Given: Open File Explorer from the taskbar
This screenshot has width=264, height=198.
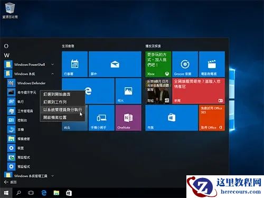Looking at the screenshot, I should (56, 193).
